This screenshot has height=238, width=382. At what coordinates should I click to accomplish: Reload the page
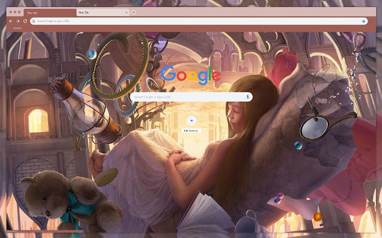coord(25,21)
